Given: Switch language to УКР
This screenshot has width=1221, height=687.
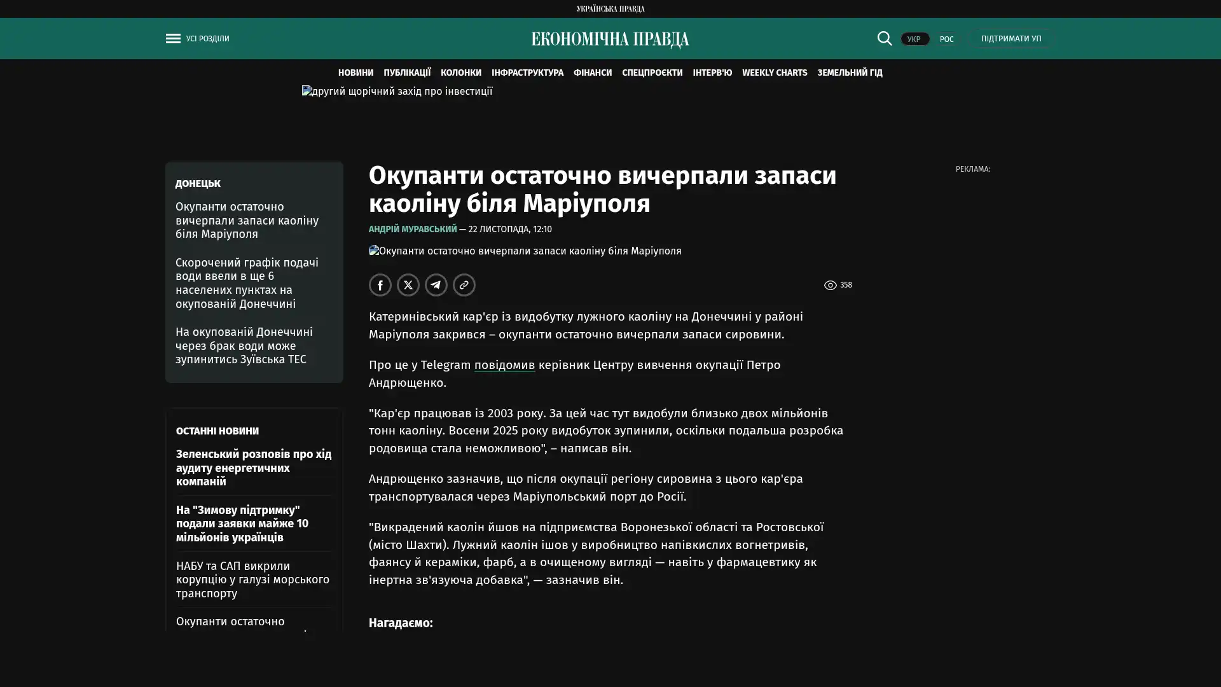Looking at the screenshot, I should (914, 39).
